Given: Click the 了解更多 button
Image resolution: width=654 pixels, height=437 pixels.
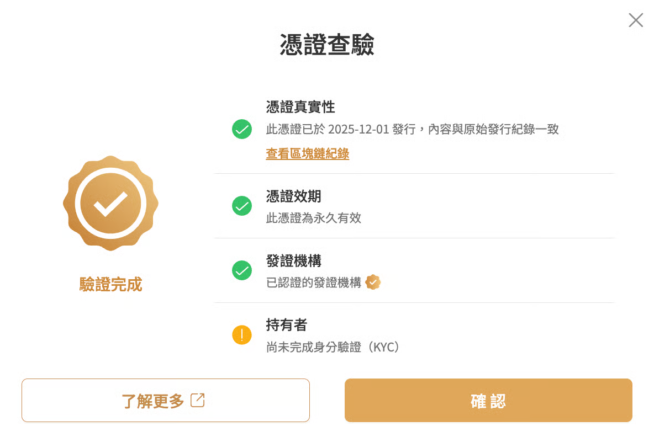Looking at the screenshot, I should (165, 401).
